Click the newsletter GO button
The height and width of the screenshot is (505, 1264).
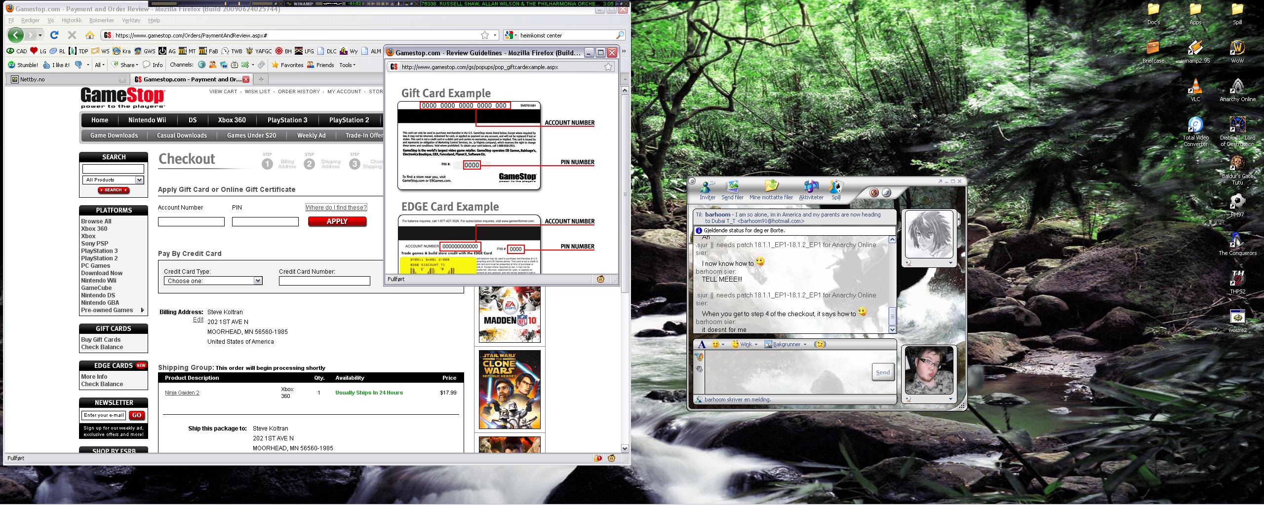137,415
